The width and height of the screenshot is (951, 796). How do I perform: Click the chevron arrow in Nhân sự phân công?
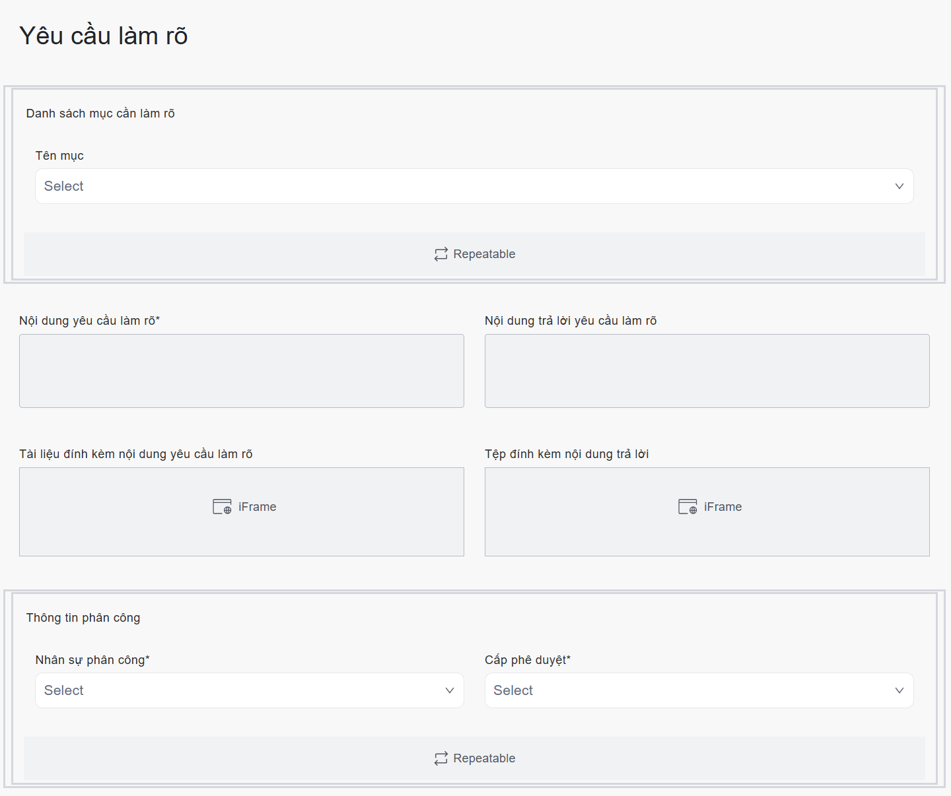coord(449,690)
